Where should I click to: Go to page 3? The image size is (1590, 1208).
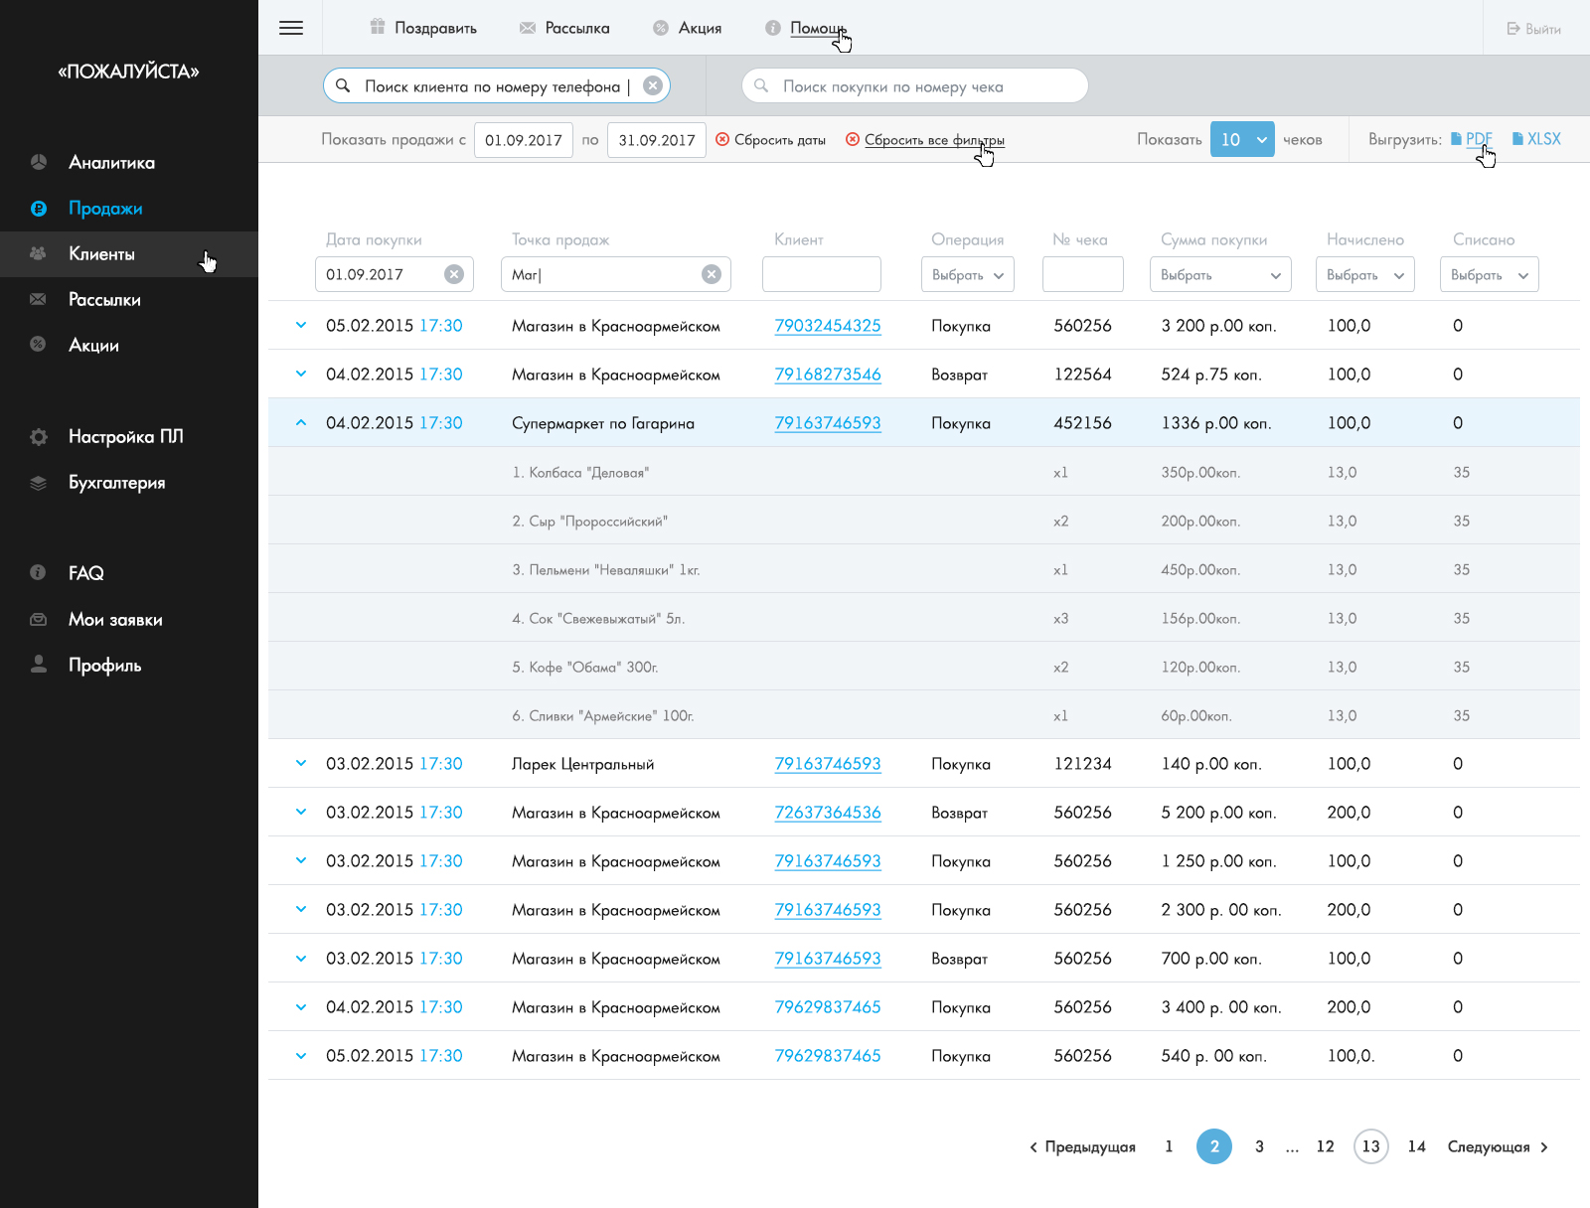(1259, 1146)
